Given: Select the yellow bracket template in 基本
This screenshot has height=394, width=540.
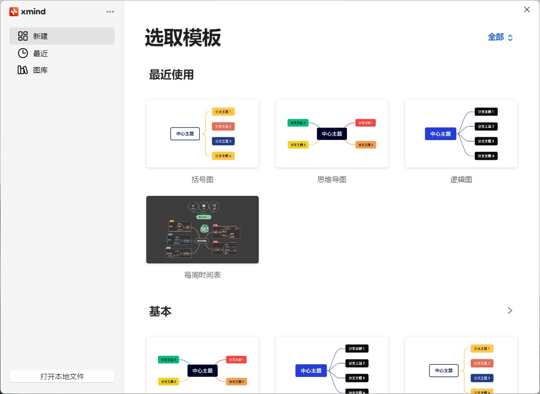Looking at the screenshot, I should [461, 365].
